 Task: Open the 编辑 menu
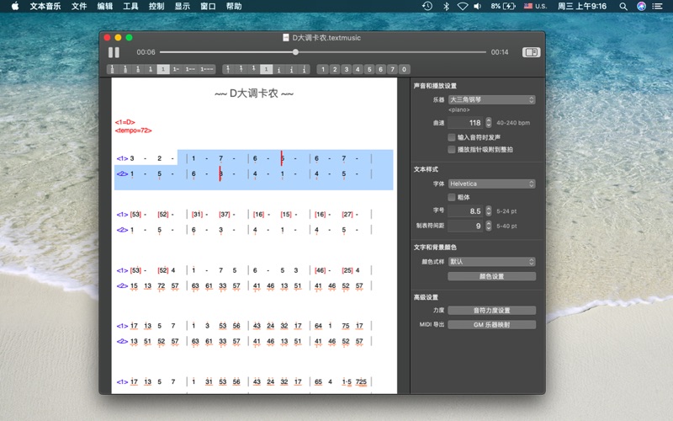(x=104, y=6)
